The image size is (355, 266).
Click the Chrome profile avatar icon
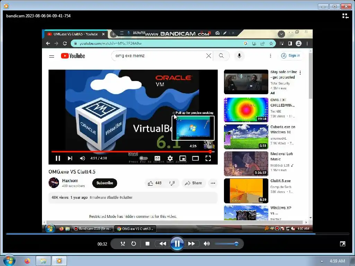(298, 43)
